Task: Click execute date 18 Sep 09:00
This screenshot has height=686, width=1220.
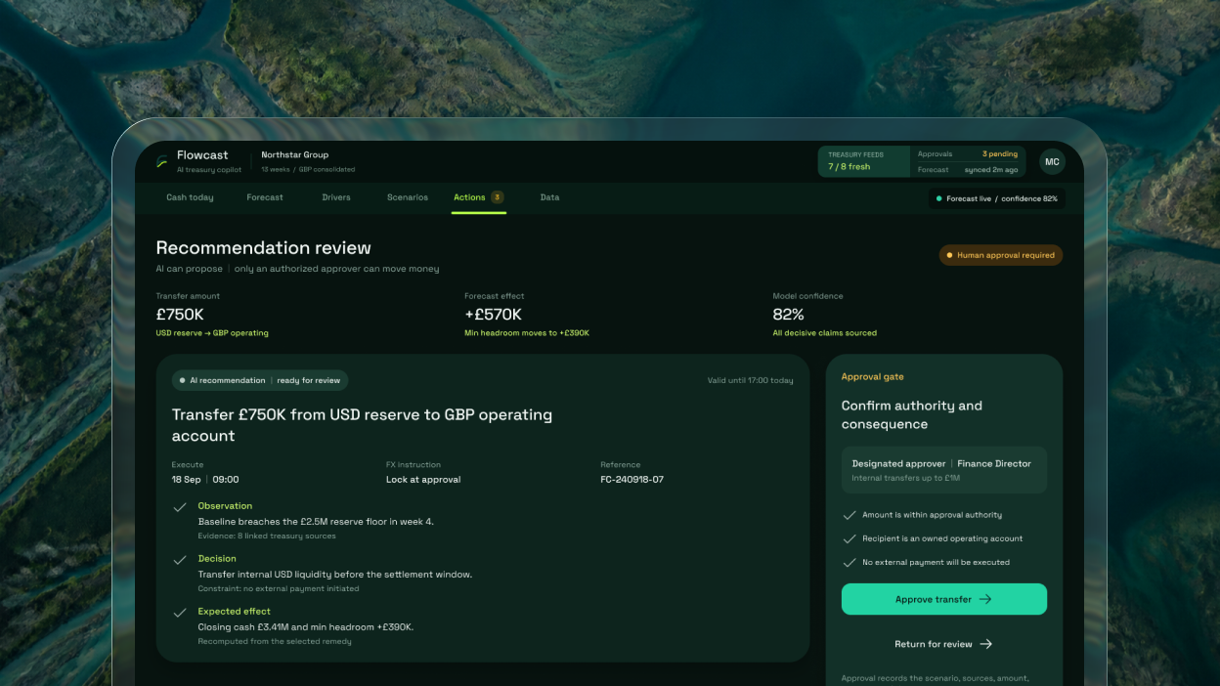Action: pyautogui.click(x=205, y=480)
